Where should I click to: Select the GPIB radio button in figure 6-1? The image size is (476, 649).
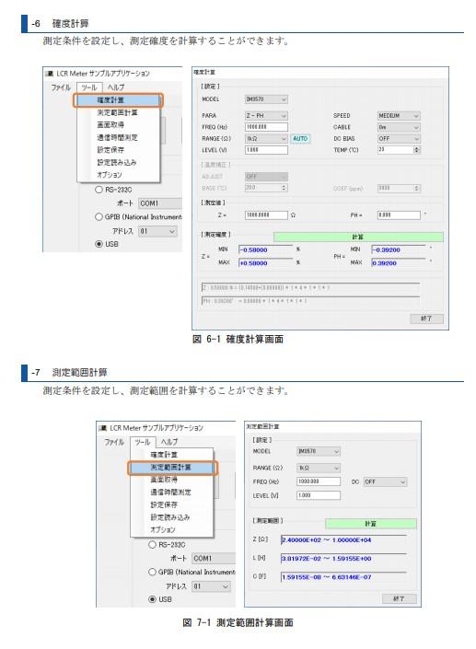[99, 217]
